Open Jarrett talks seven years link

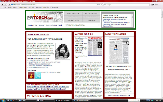pyautogui.click(x=38, y=67)
